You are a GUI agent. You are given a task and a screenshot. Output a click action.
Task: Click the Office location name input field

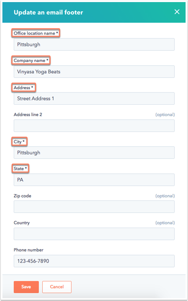[94, 44]
